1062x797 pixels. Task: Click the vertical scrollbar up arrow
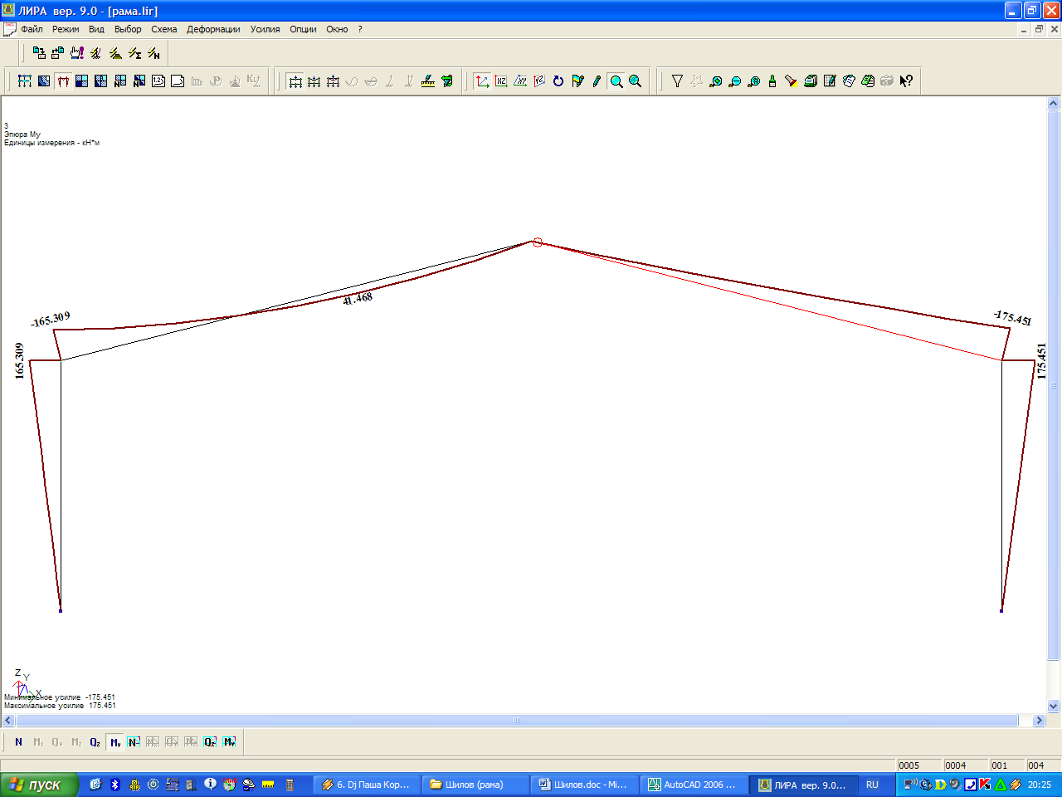point(1054,104)
